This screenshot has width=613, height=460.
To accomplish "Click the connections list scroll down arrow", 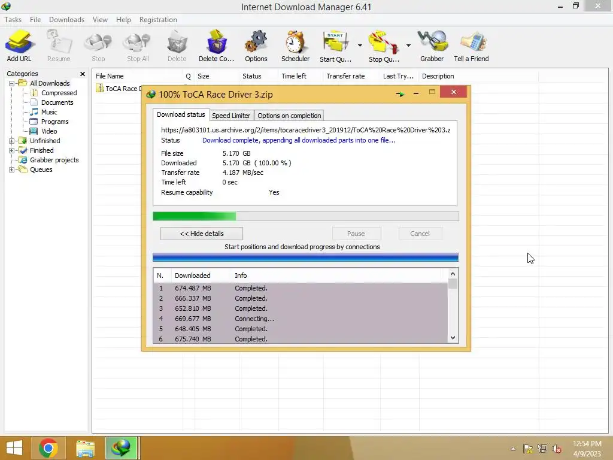I will pos(453,338).
